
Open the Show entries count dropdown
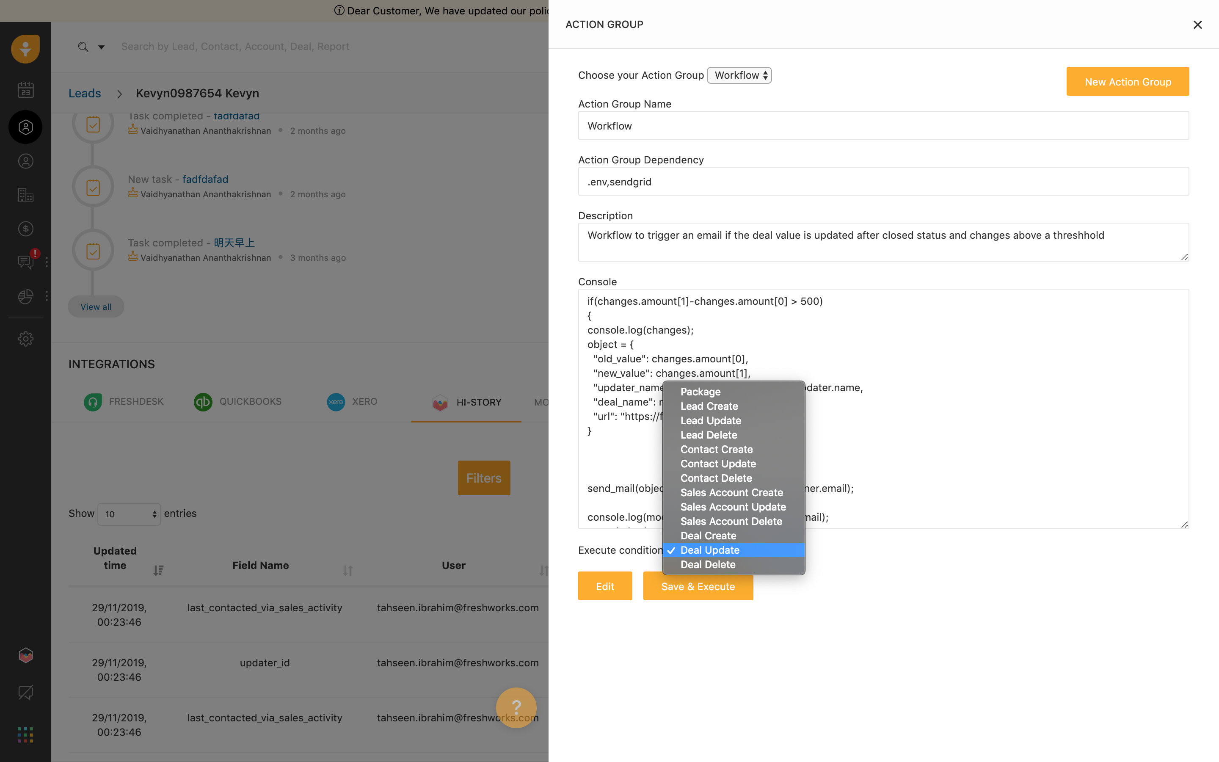click(129, 514)
